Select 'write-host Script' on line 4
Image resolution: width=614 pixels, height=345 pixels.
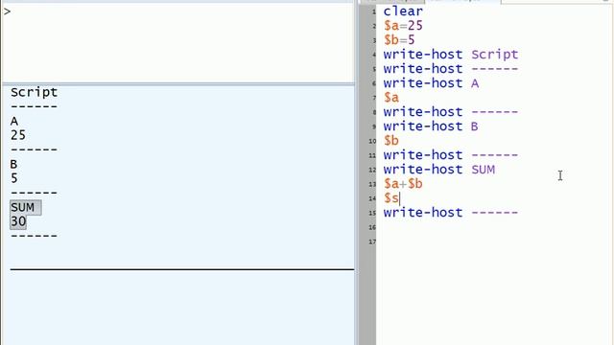451,55
